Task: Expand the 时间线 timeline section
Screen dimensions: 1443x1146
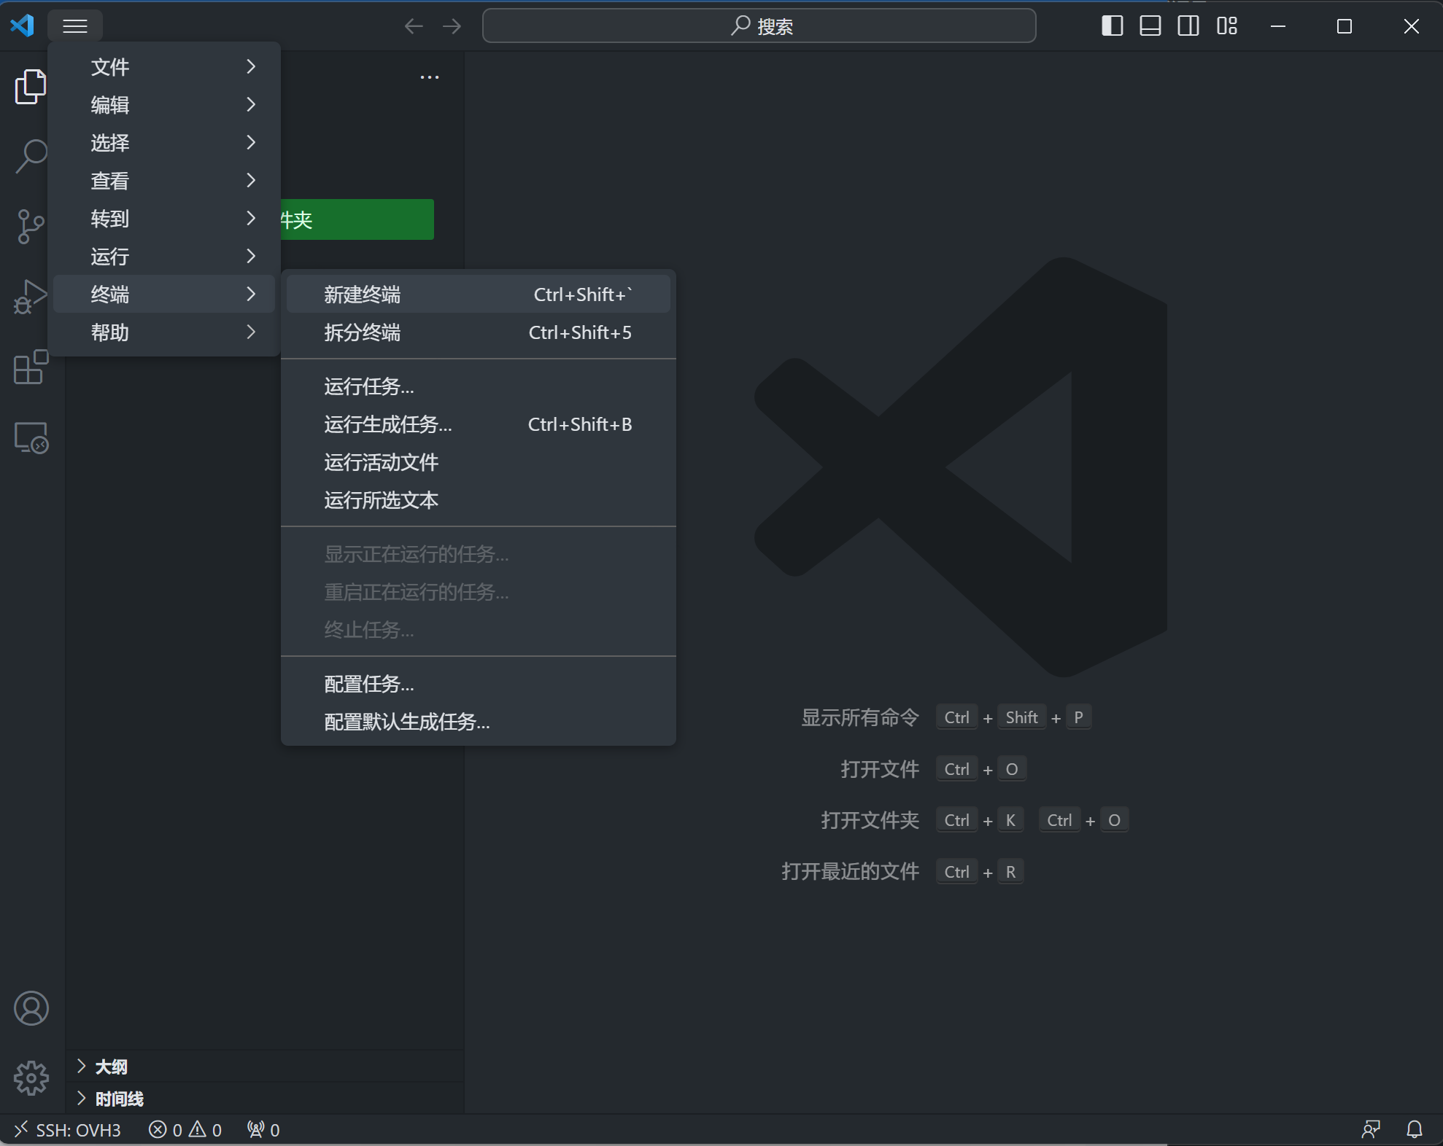Action: tap(119, 1099)
